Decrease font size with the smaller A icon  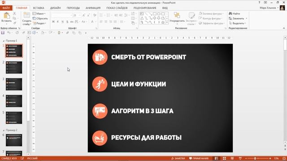pyautogui.click(x=88, y=15)
